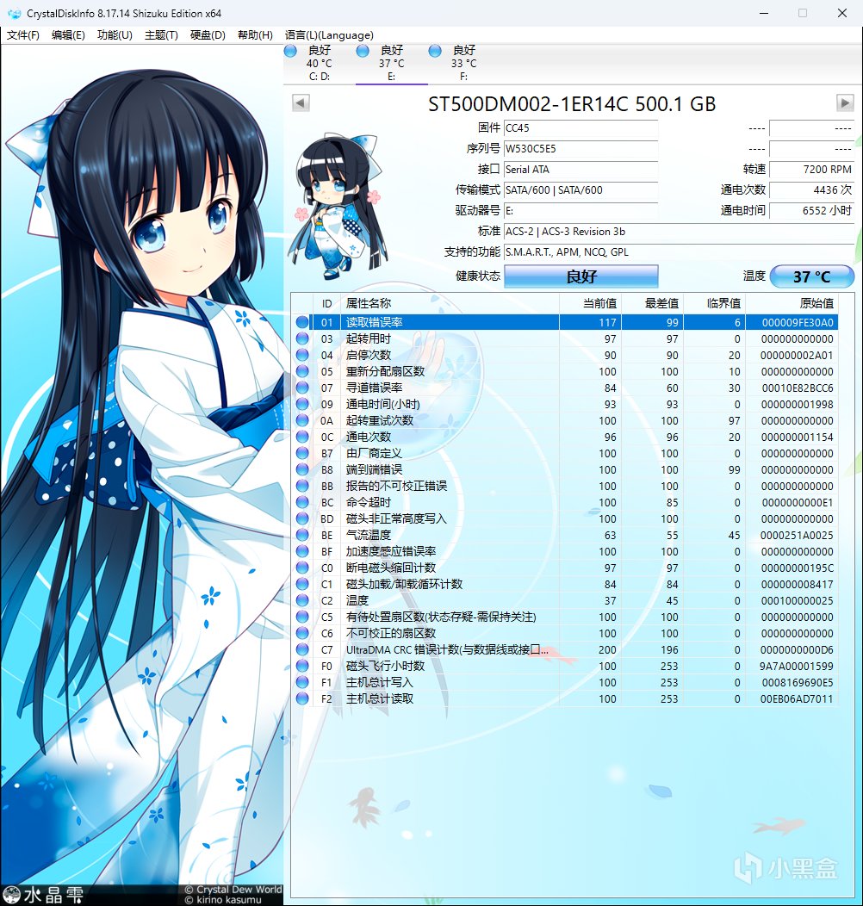Click the 接口 field Serial ATA

[581, 170]
